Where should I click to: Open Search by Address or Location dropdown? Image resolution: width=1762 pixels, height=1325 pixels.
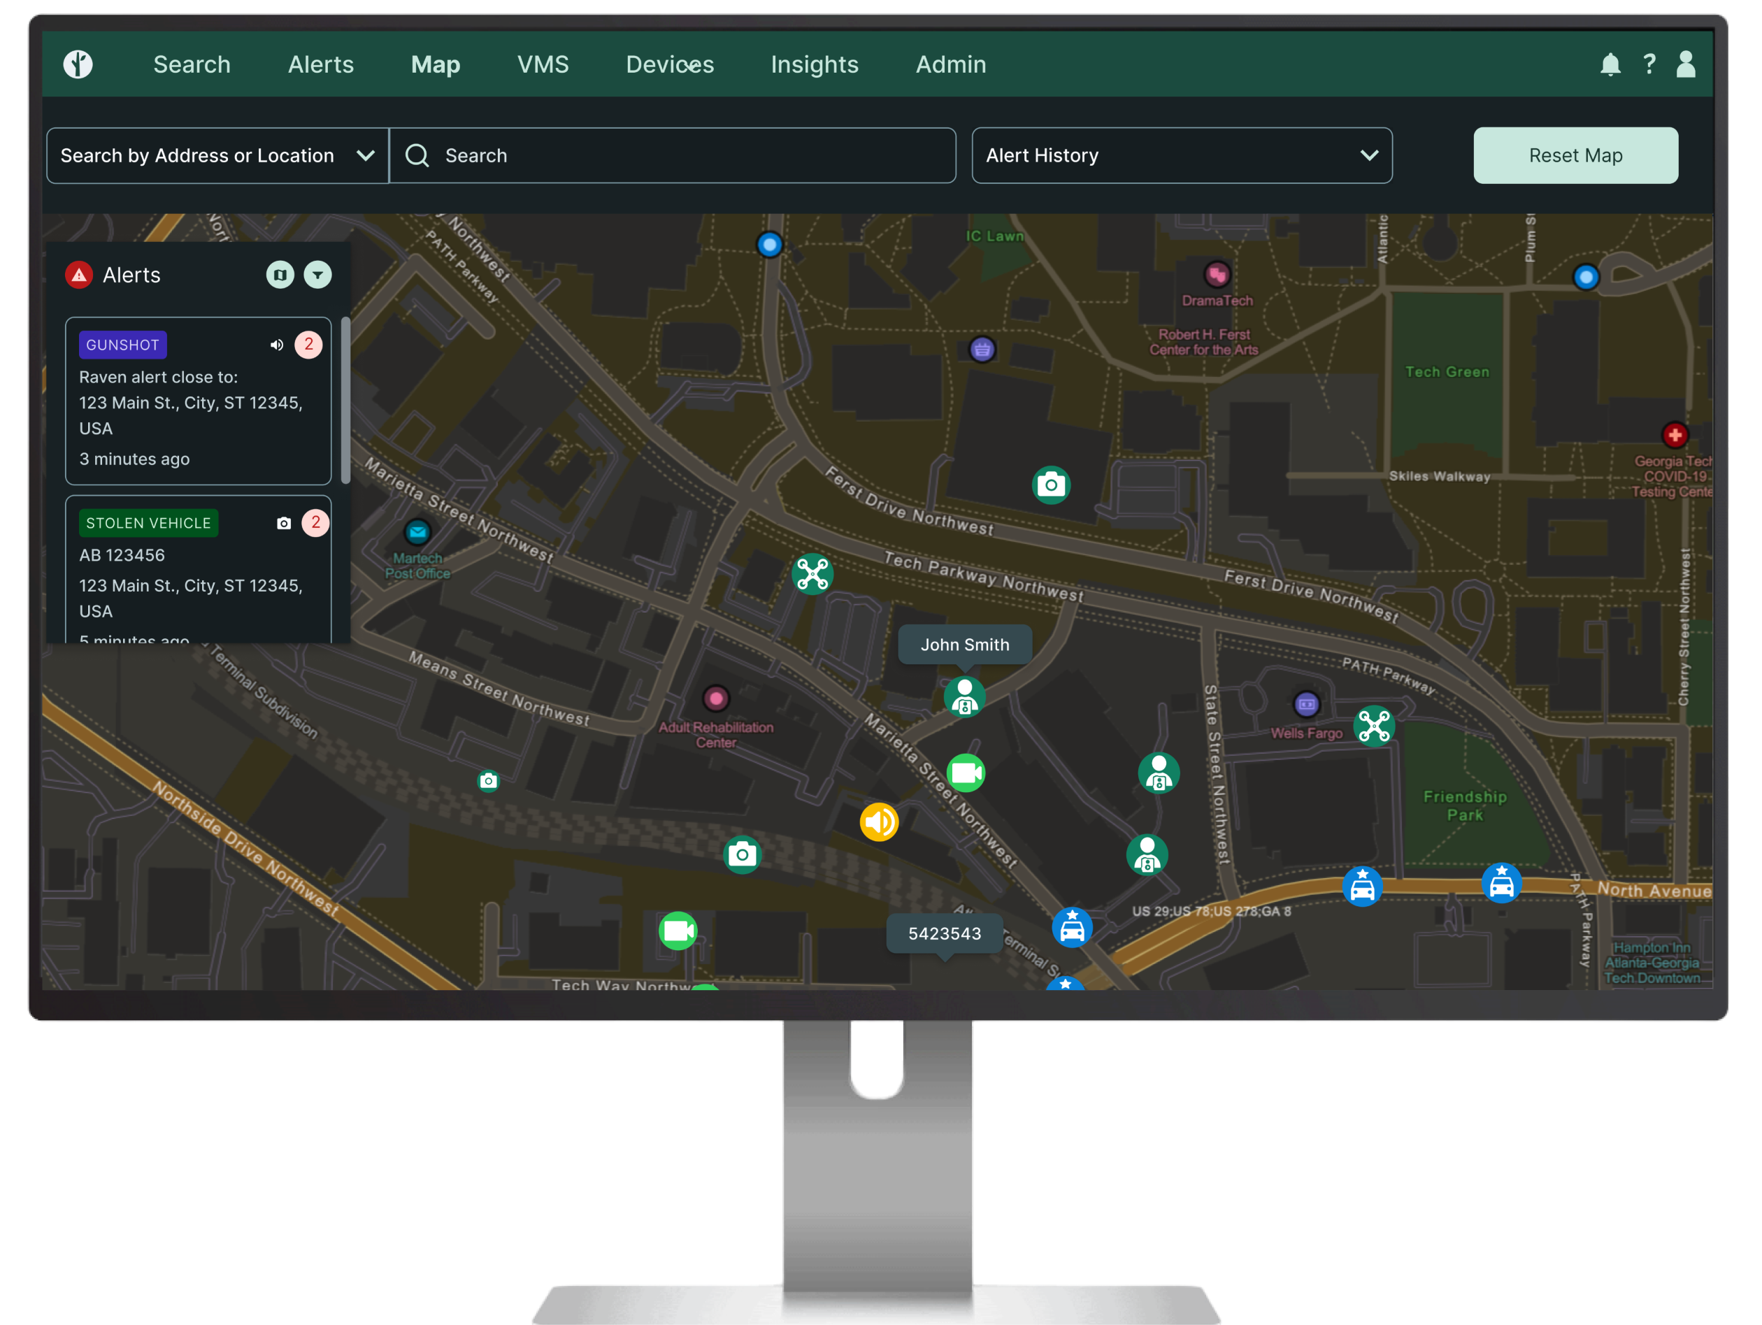pos(217,155)
